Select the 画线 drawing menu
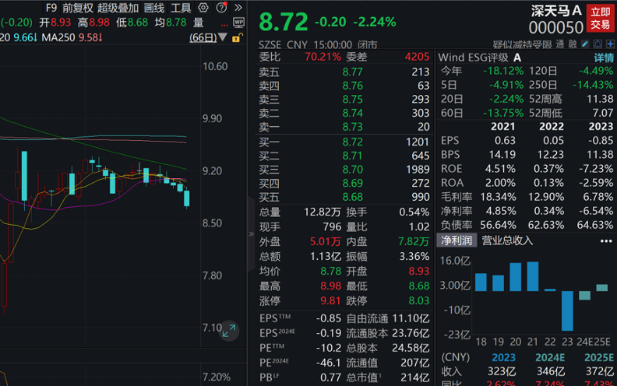This screenshot has height=386, width=617. 153,8
